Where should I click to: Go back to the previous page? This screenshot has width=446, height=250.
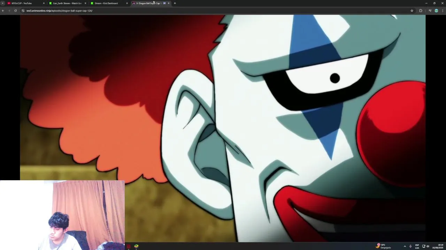click(x=3, y=11)
